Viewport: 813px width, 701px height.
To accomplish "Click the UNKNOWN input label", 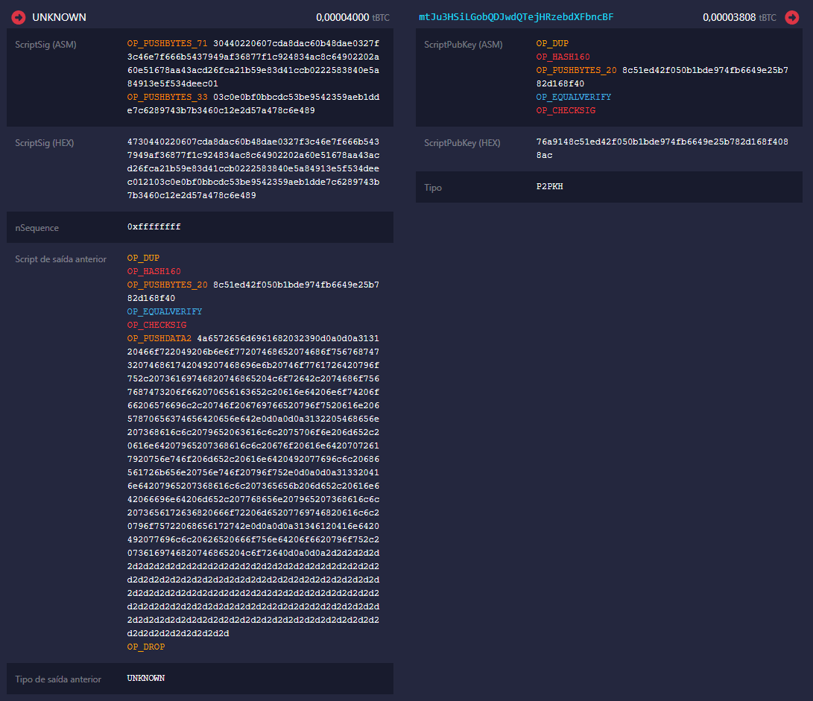I will (x=59, y=16).
